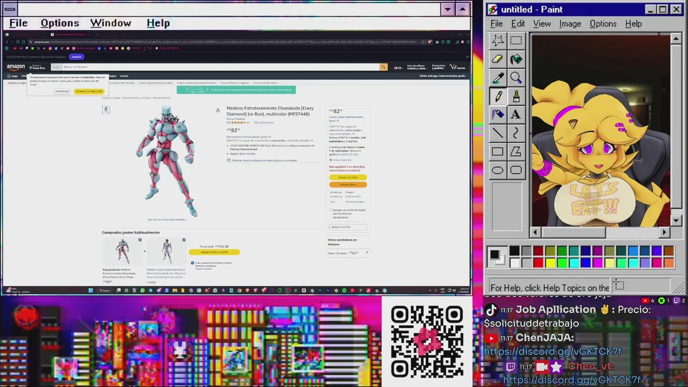Choose the Ellipse shape tool
This screenshot has height=387, width=688.
click(x=498, y=170)
